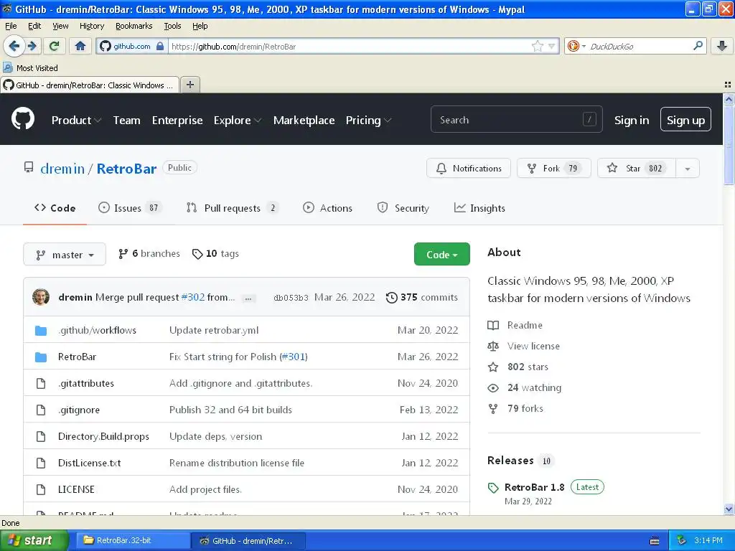Open the browser tab list button
This screenshot has height=551, width=735.
(728, 85)
